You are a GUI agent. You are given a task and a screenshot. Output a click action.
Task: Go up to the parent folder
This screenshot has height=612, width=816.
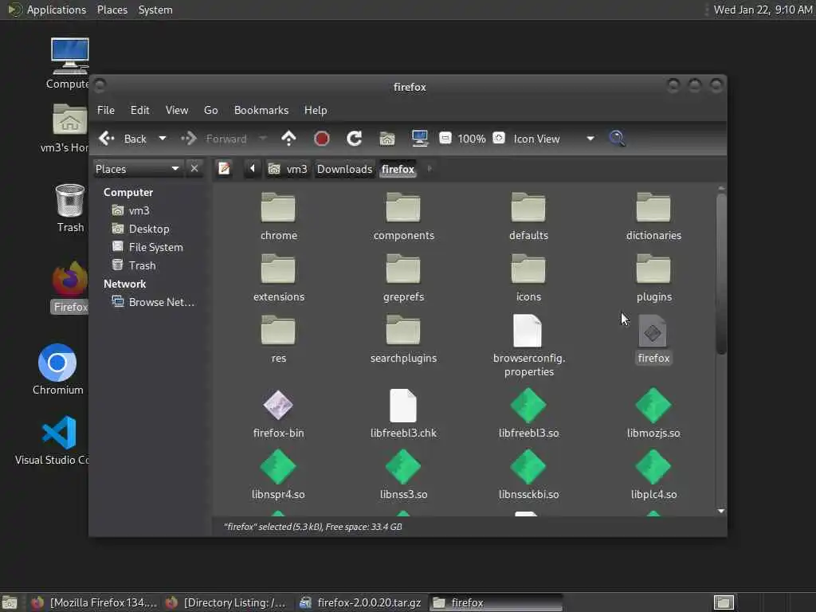[x=288, y=139]
